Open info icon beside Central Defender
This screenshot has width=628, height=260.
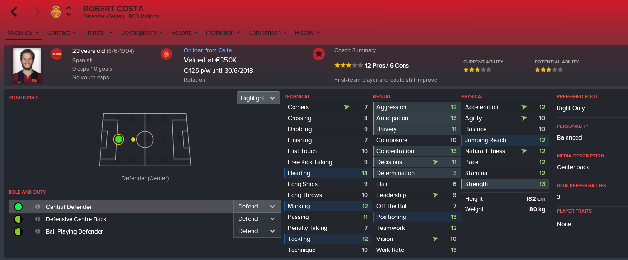(38, 207)
